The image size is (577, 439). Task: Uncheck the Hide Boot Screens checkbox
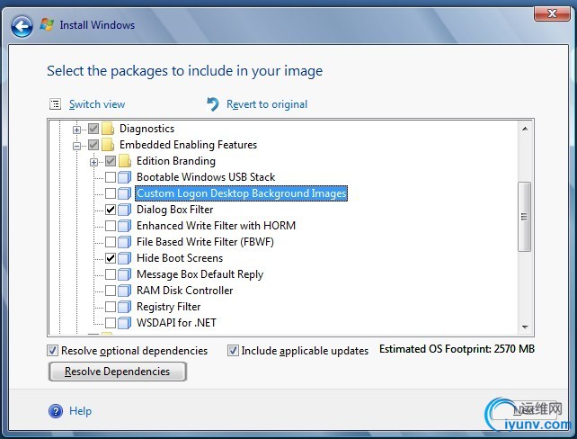(111, 258)
